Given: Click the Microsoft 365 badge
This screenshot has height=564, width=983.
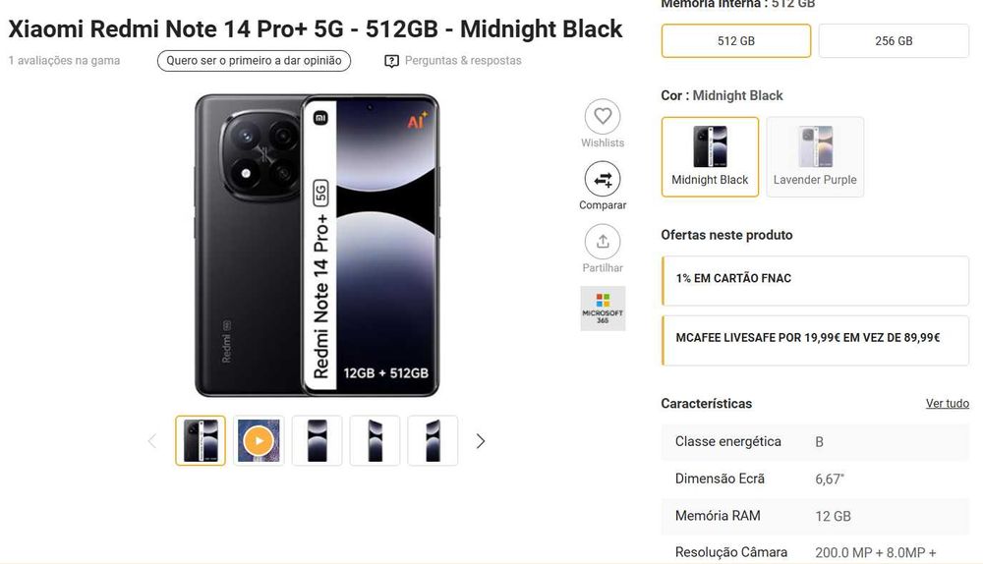Looking at the screenshot, I should pyautogui.click(x=603, y=309).
